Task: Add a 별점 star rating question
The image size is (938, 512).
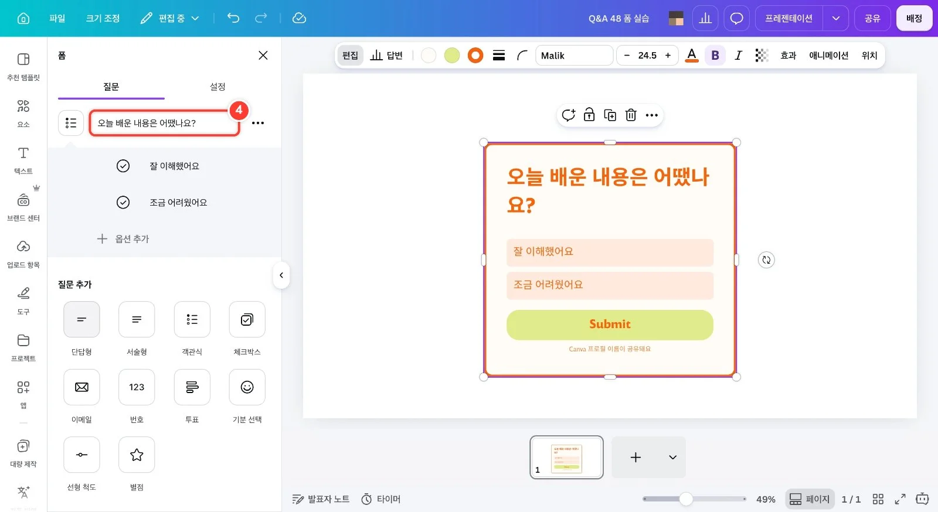Action: (x=137, y=455)
